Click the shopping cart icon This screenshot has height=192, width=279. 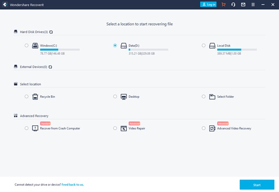click(223, 4)
